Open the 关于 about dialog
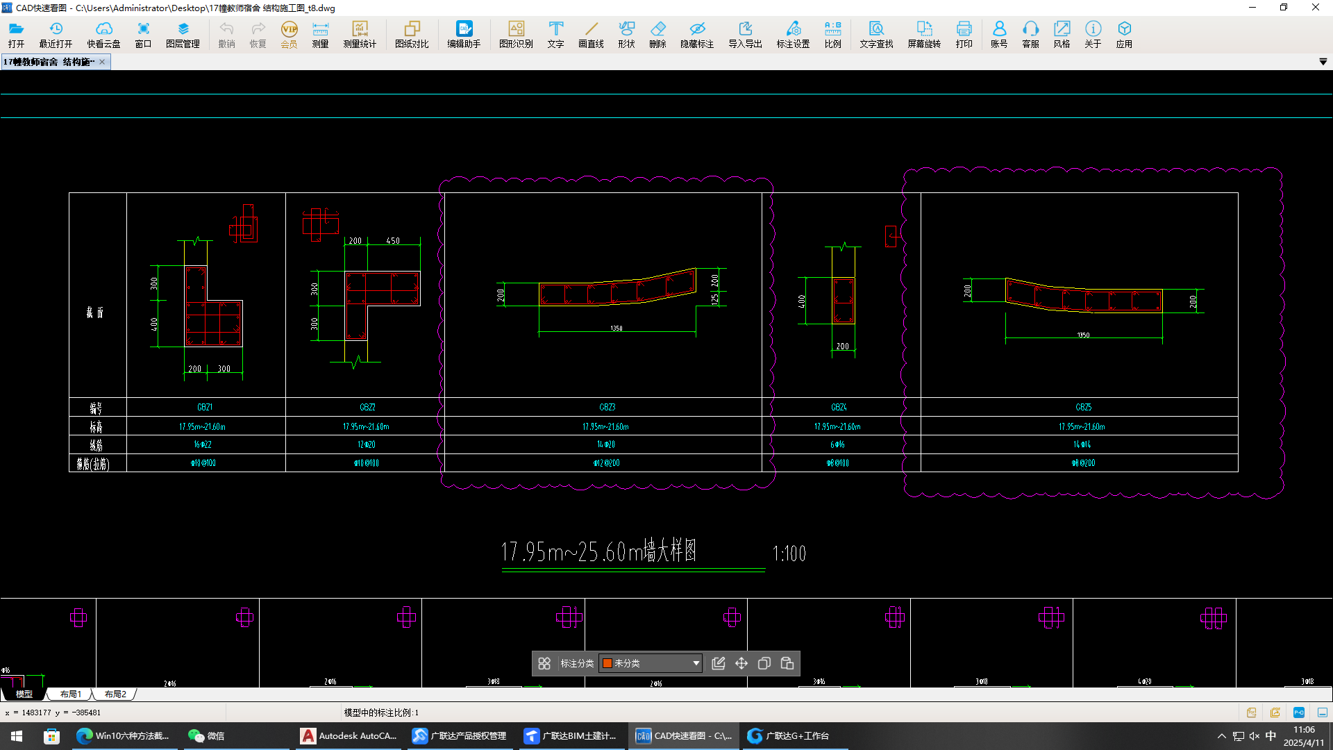This screenshot has width=1333, height=750. (1093, 34)
